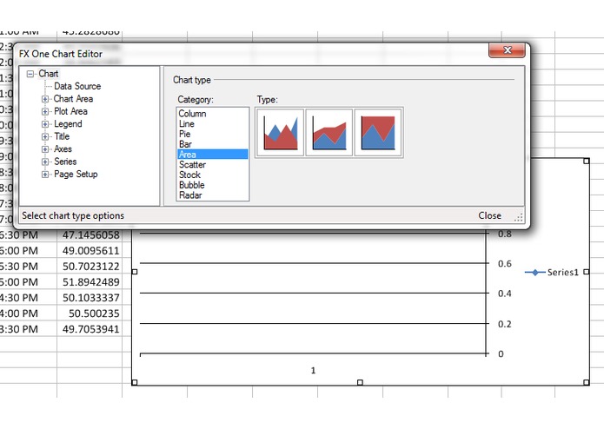
Task: Select the Page Setup tree item
Action: [76, 174]
